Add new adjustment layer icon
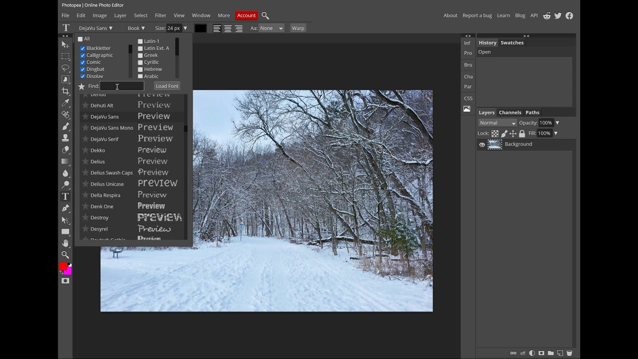 (x=532, y=353)
